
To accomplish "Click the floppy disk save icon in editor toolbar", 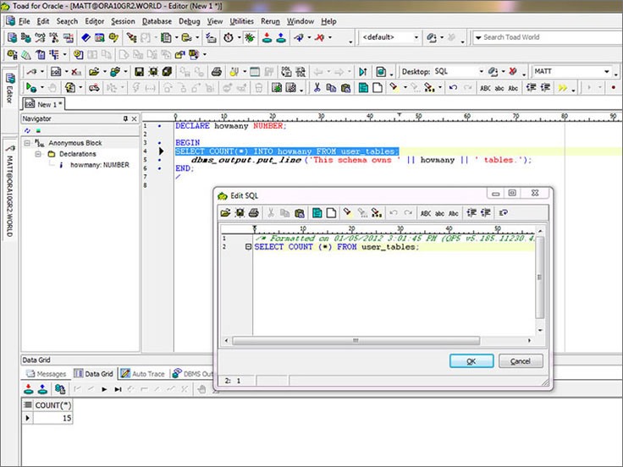I will 139,72.
